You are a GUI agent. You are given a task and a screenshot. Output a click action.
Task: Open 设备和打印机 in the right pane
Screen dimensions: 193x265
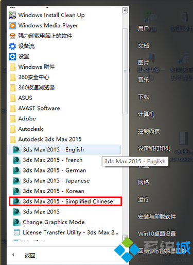pos(154,148)
